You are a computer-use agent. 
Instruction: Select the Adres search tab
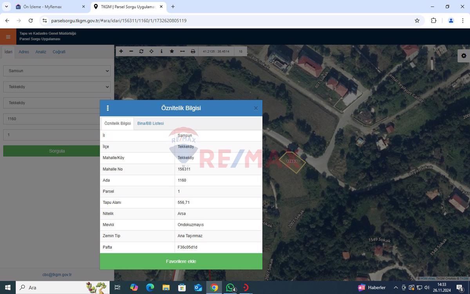(x=23, y=51)
